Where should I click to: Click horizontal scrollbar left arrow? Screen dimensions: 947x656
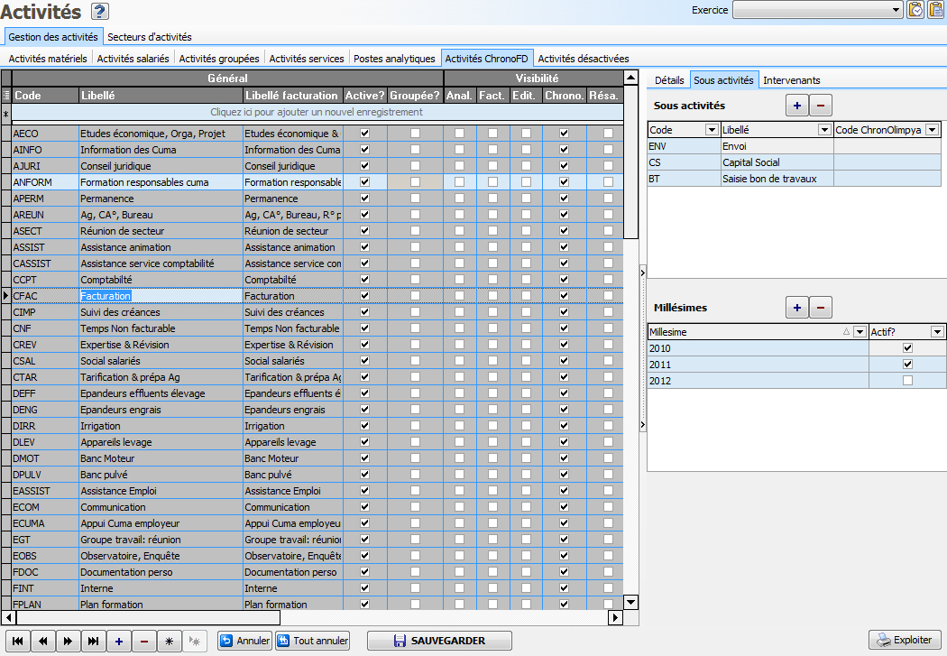tap(8, 617)
